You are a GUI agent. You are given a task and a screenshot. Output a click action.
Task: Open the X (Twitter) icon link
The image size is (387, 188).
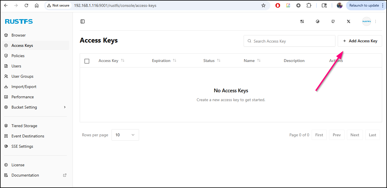(x=349, y=21)
